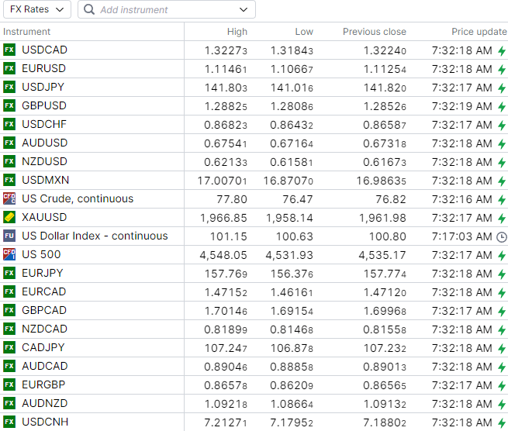The height and width of the screenshot is (431, 508).
Task: Click the search magnifier icon
Action: point(89,10)
